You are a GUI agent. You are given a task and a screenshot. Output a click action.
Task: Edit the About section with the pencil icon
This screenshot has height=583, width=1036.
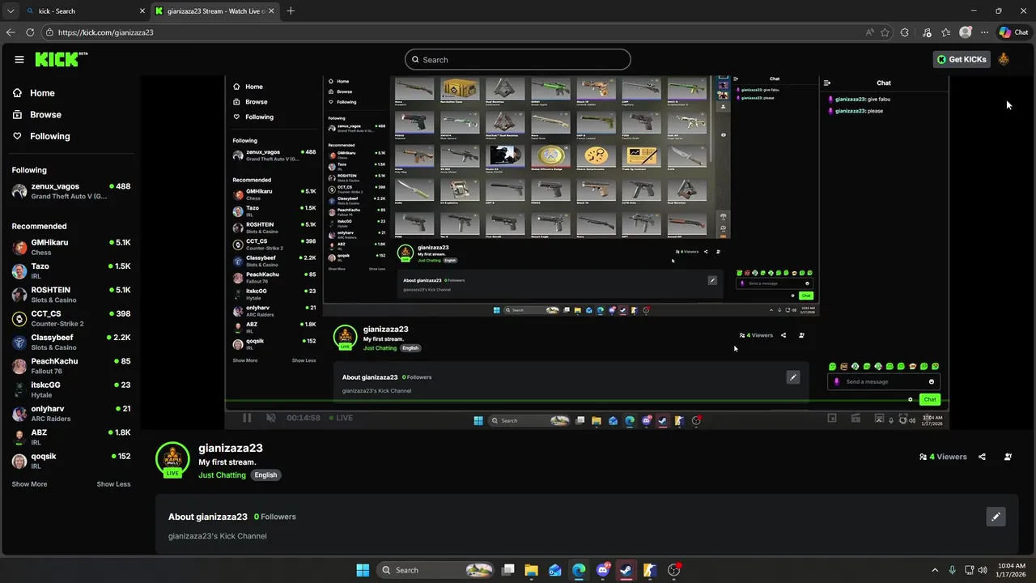[996, 517]
